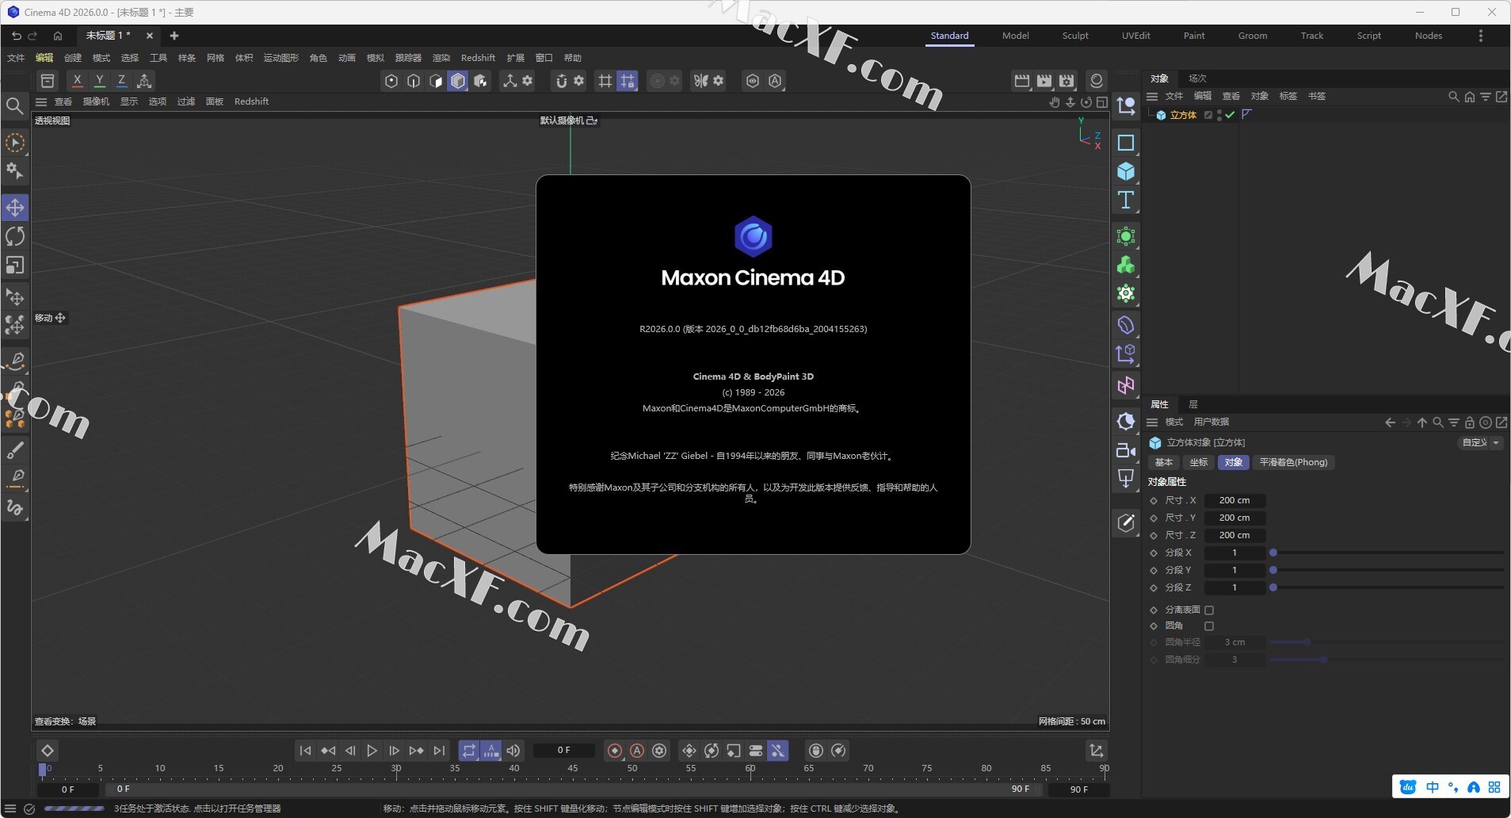1511x818 pixels.
Task: Enable the 分离表面 checkbox
Action: click(x=1209, y=610)
